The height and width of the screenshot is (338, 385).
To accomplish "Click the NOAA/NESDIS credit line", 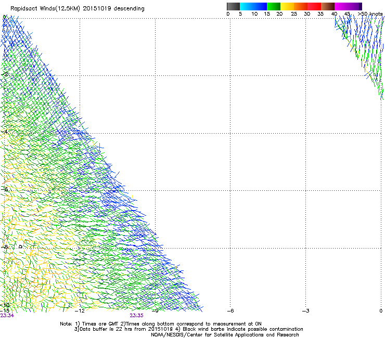I will pos(225,335).
